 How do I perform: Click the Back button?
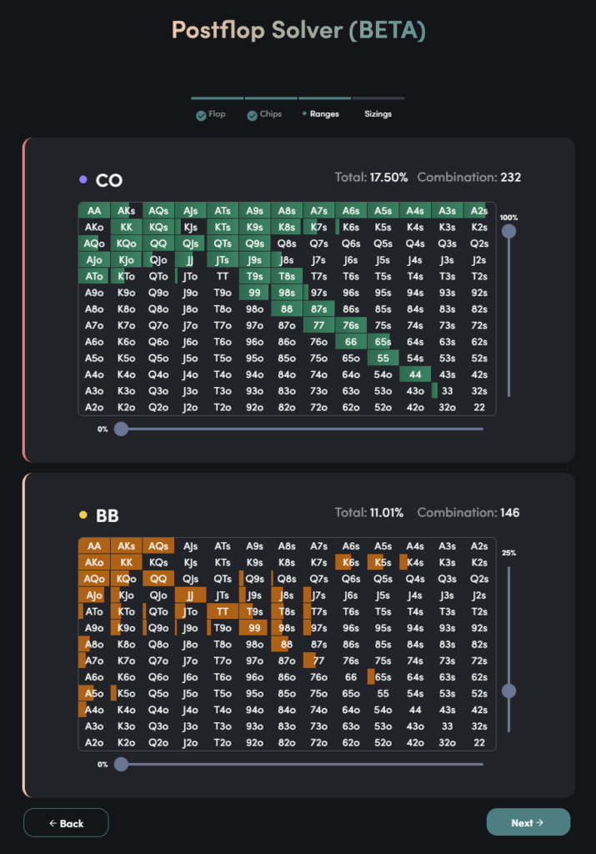click(x=66, y=822)
